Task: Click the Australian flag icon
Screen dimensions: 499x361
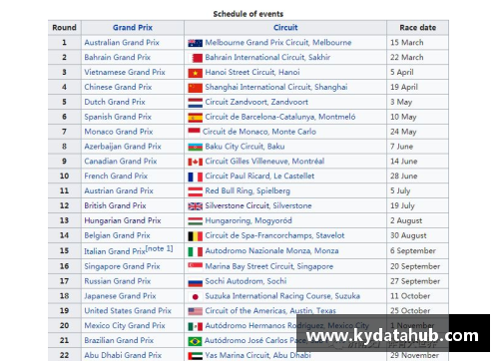Action: 195,43
